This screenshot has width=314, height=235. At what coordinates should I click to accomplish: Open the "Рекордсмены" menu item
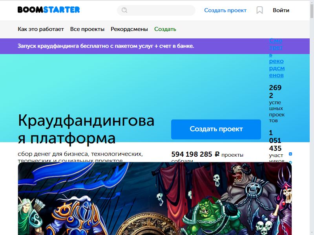129,29
